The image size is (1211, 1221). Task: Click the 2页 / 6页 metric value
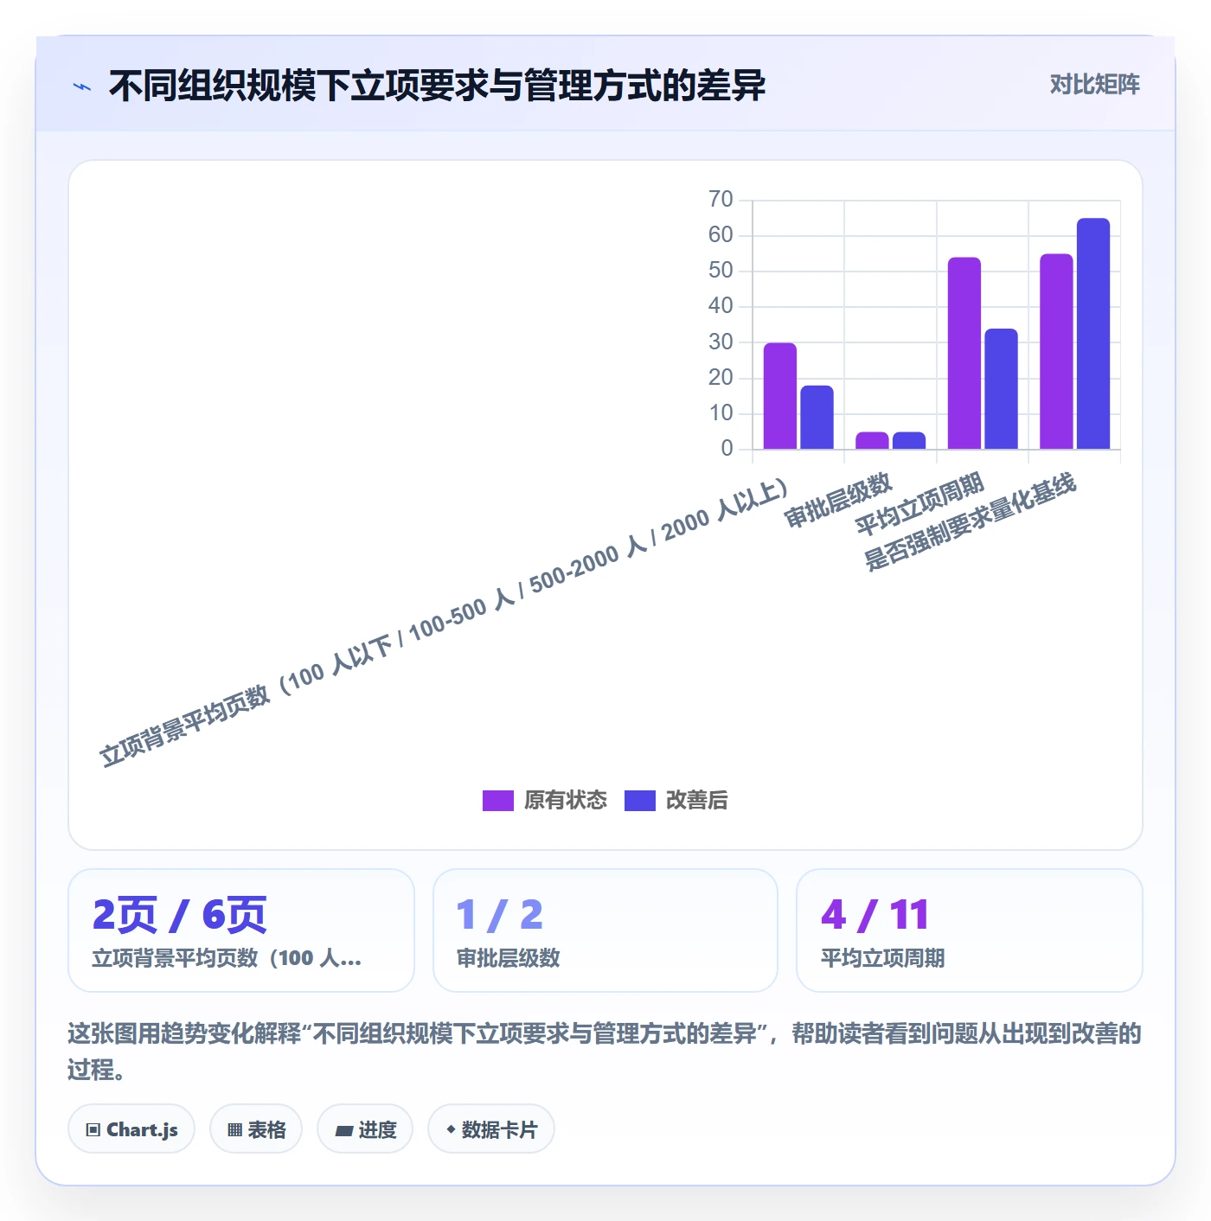[180, 915]
